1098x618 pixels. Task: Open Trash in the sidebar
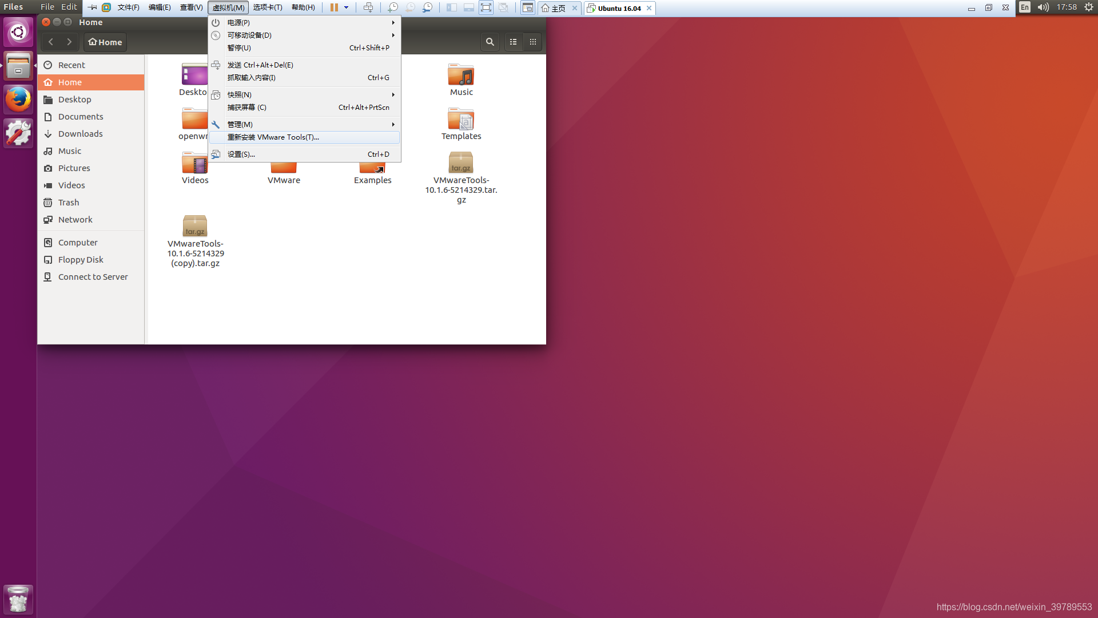tap(91, 203)
